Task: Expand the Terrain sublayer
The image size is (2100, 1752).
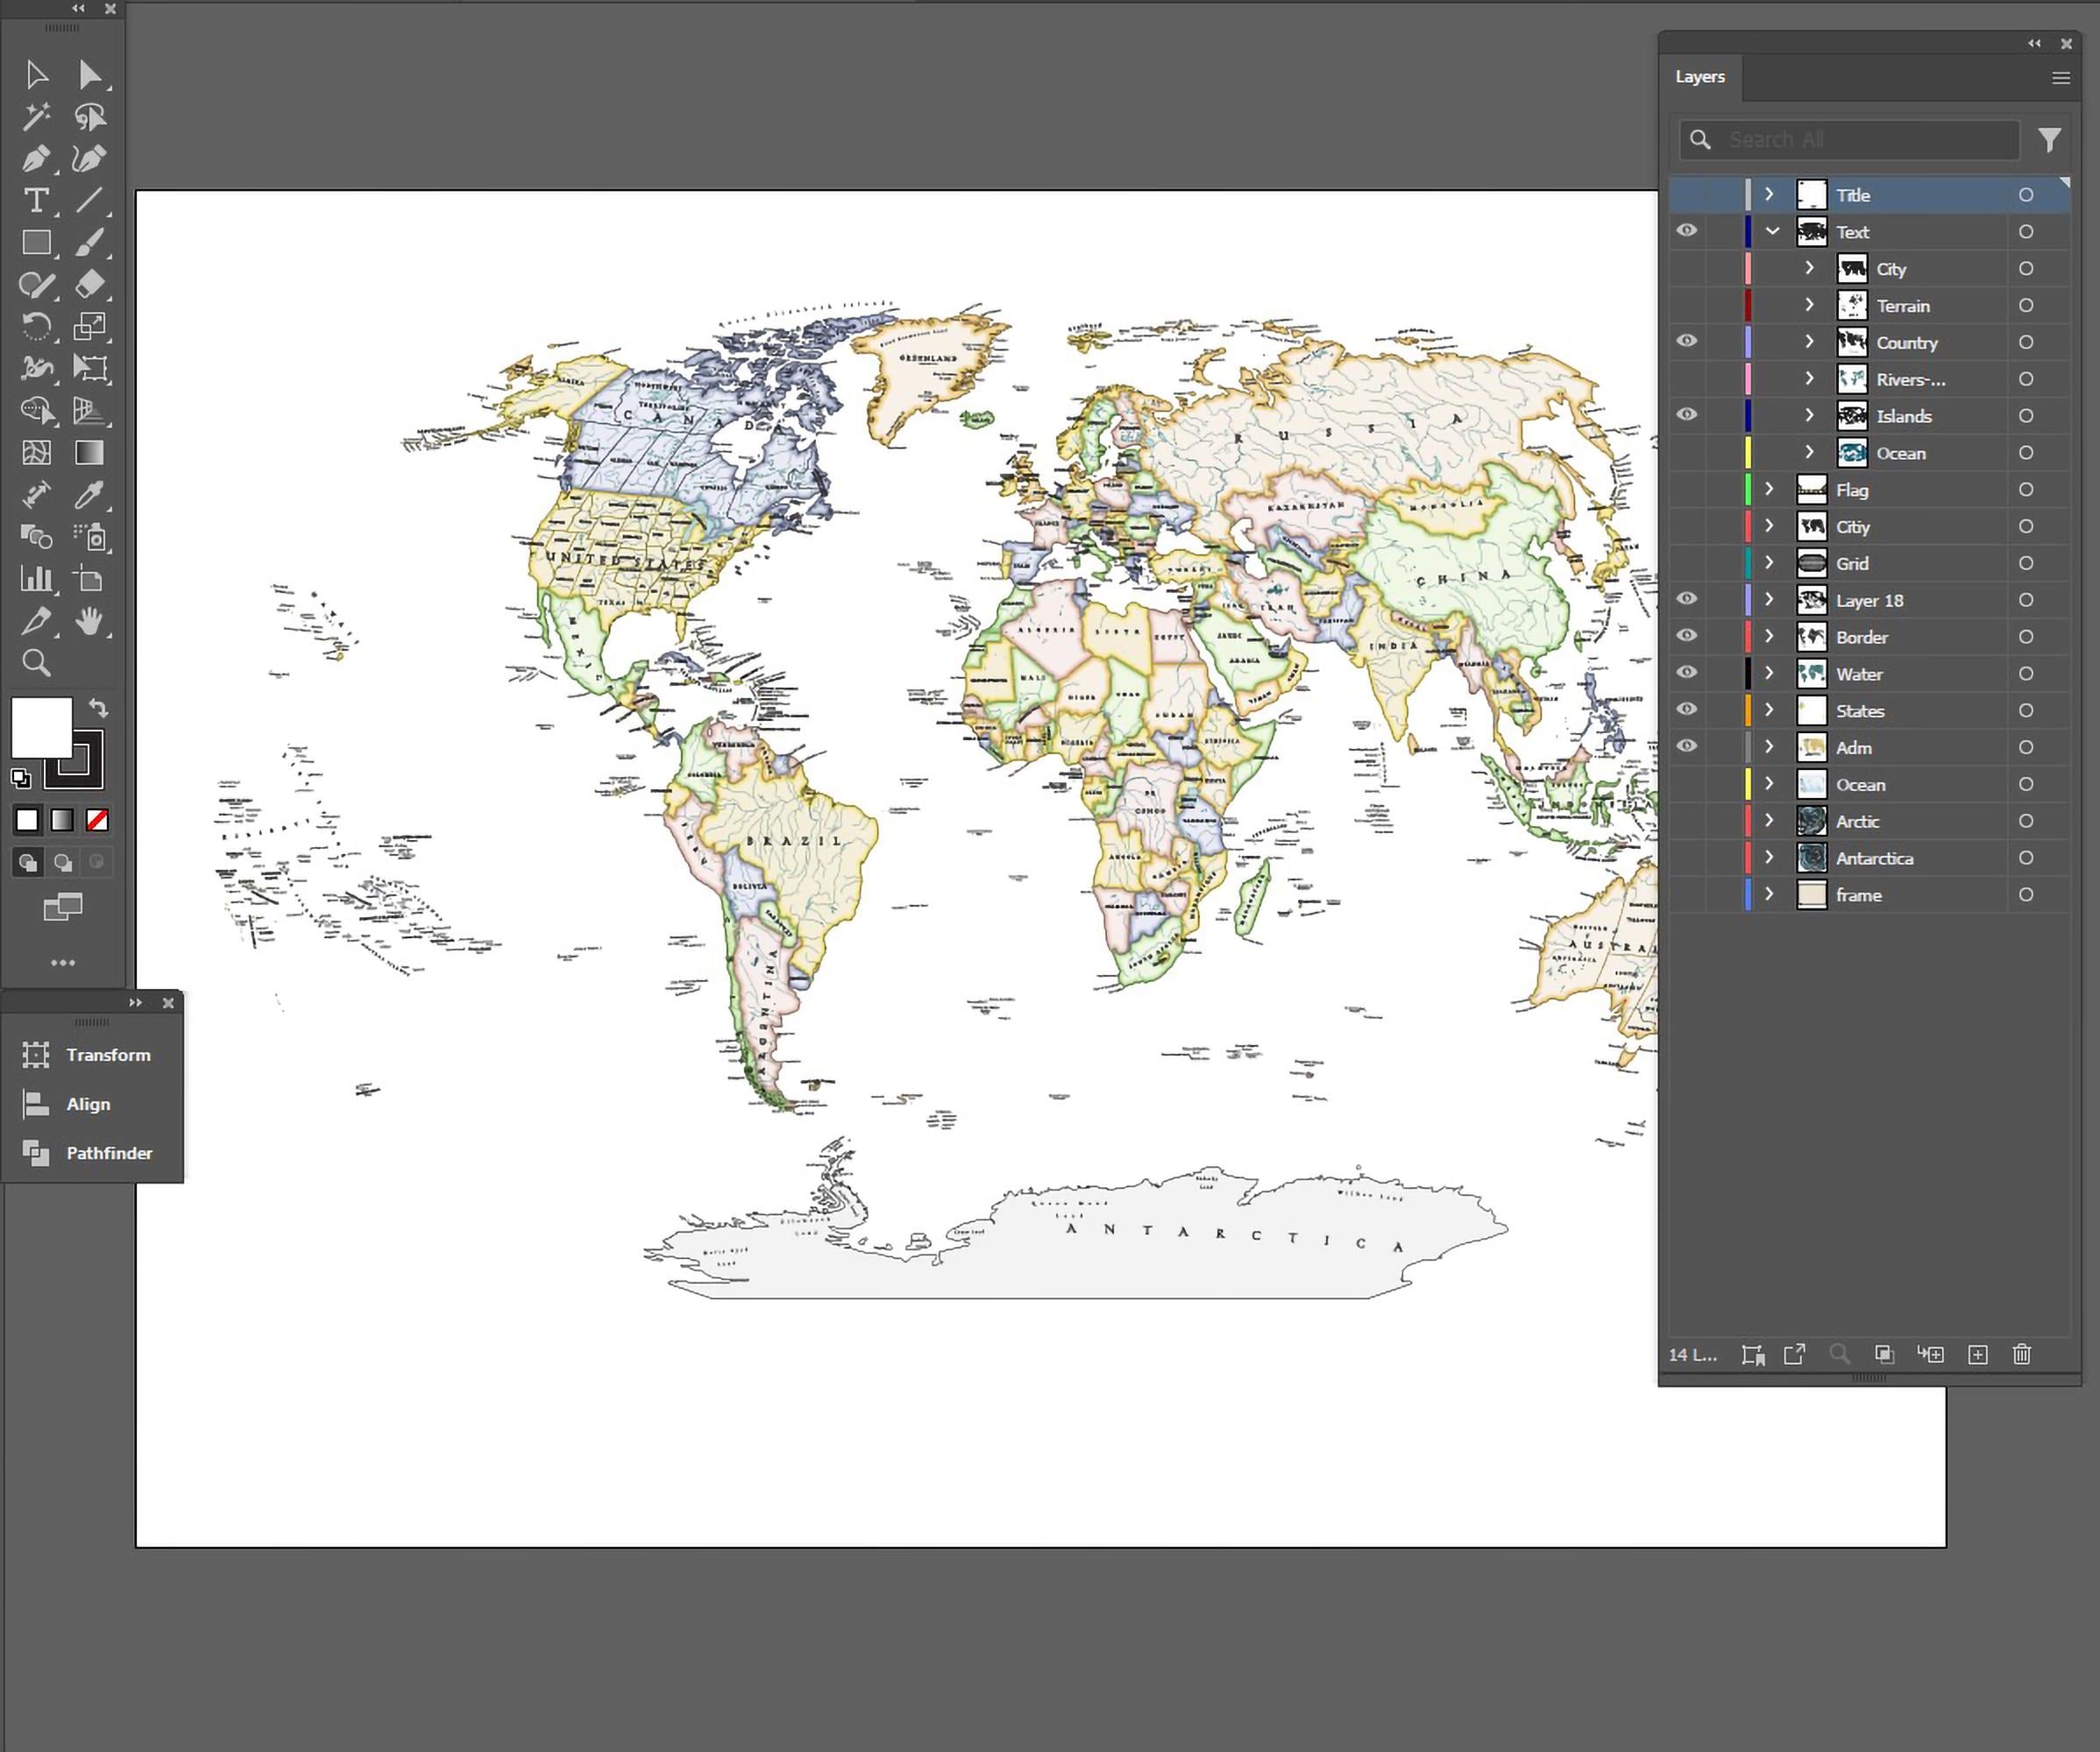Action: (x=1809, y=305)
